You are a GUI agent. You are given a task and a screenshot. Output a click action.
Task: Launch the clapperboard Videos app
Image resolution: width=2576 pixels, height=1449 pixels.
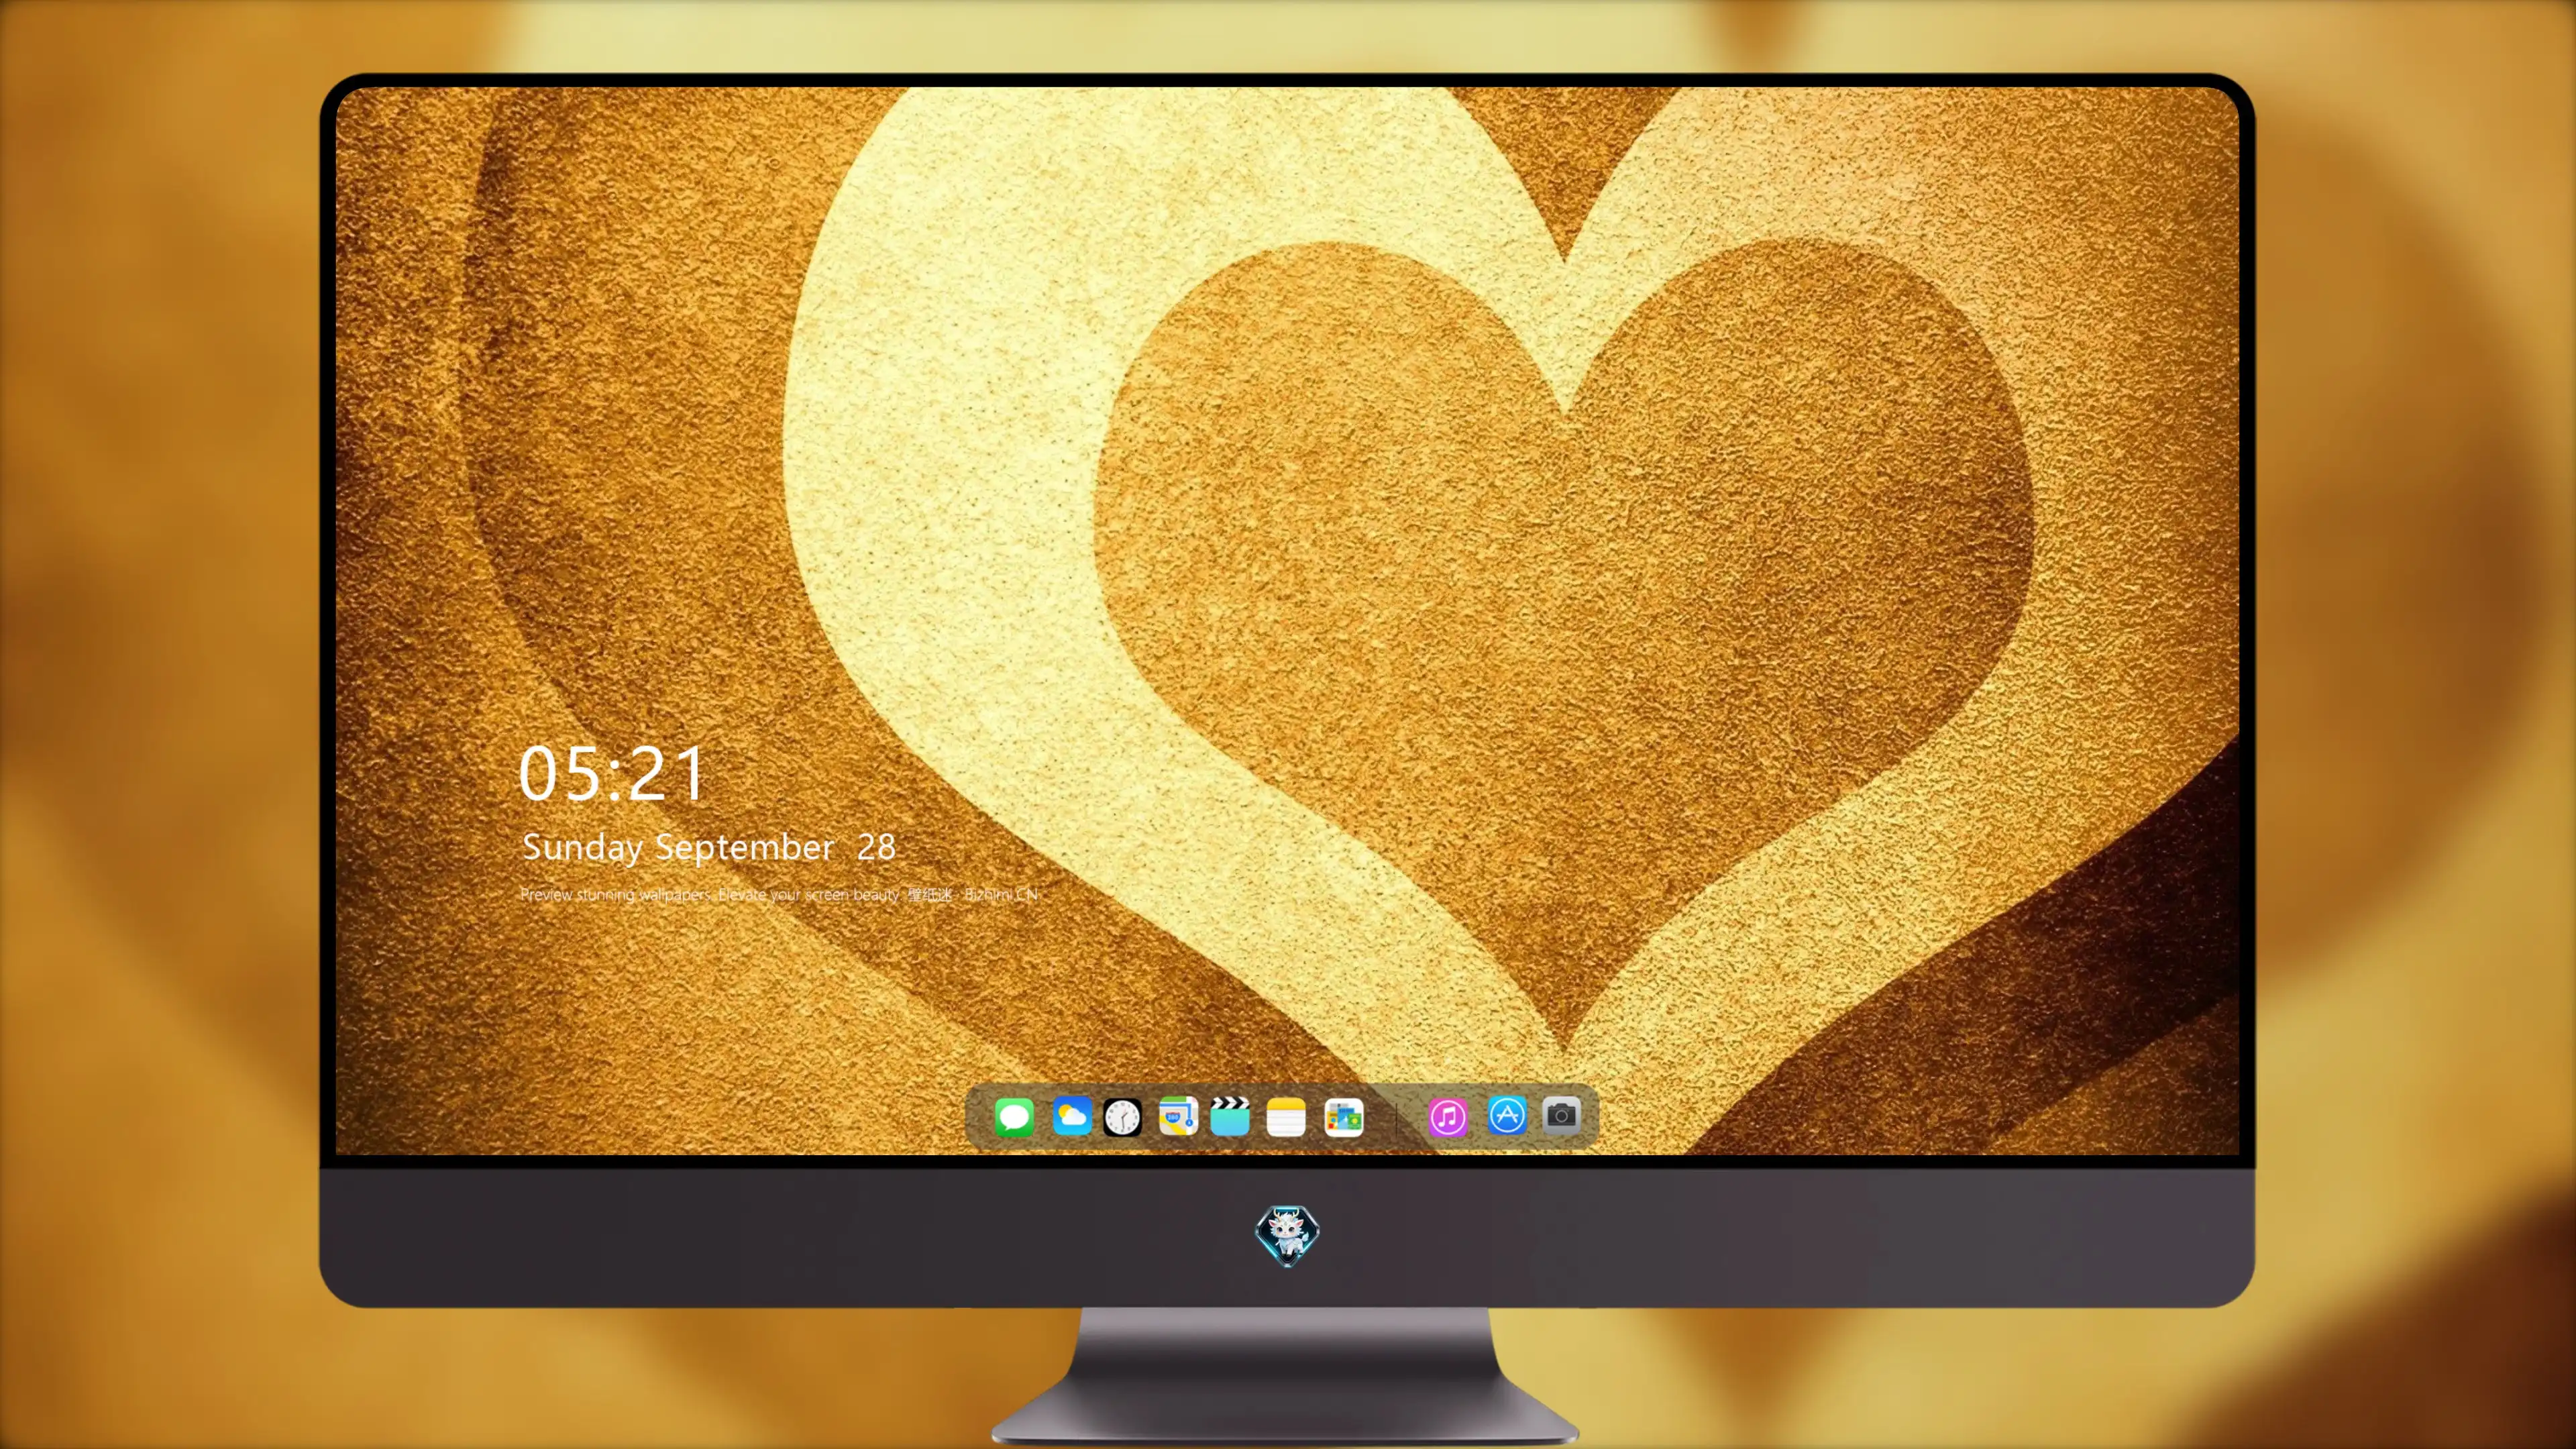coord(1230,1116)
